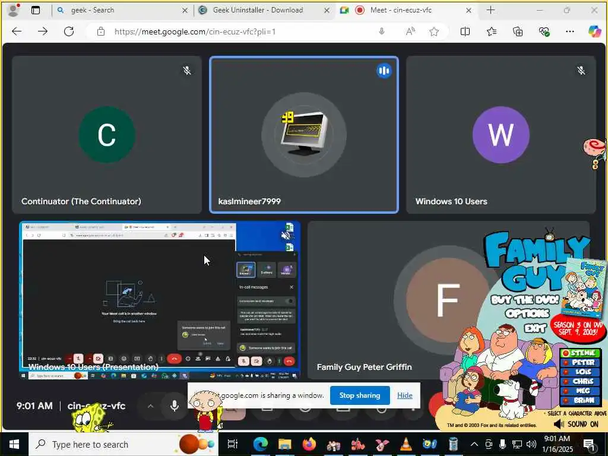The height and width of the screenshot is (456, 608).
Task: Select the Continuator participant tile
Action: pyautogui.click(x=107, y=135)
